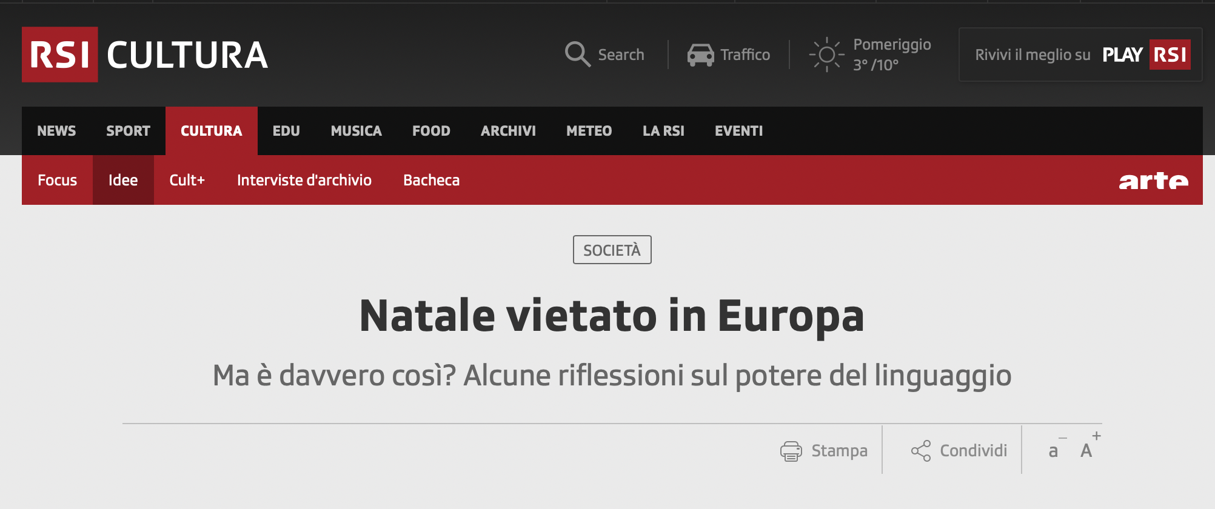
Task: Go to the SPORT section
Action: [128, 131]
